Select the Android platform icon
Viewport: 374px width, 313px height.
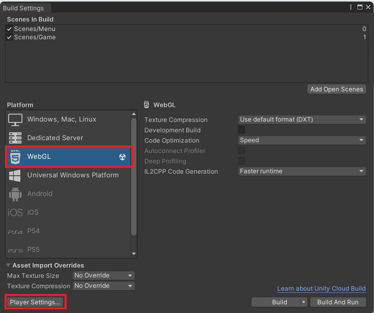point(15,194)
